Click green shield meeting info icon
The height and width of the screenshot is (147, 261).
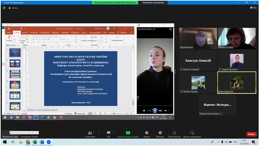pyautogui.click(x=4, y=8)
